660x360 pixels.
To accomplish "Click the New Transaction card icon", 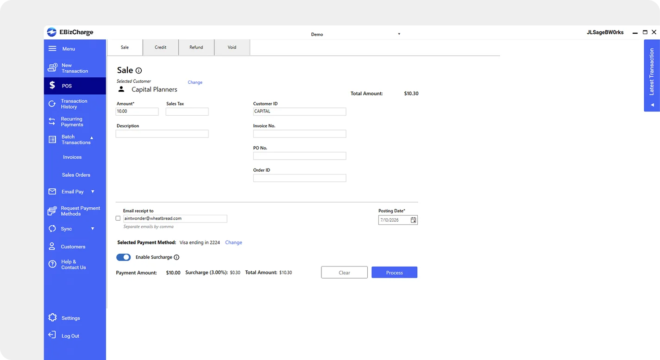I will [52, 68].
